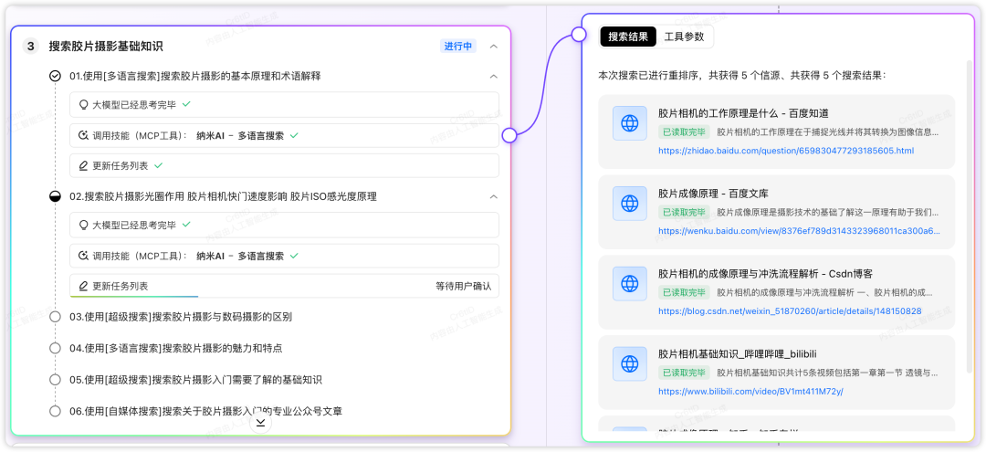Click 纳米AI - 多语言搜索 label in subtask 02
The height and width of the screenshot is (452, 986).
point(239,256)
